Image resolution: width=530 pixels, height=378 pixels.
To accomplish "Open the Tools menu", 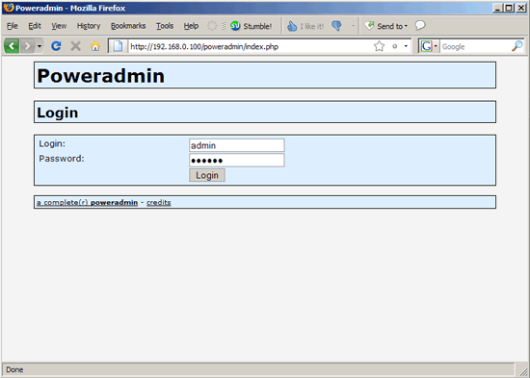I will click(x=165, y=26).
